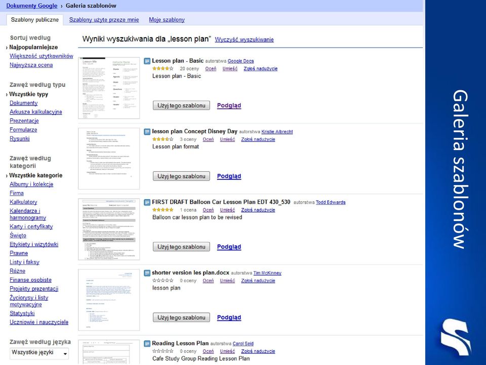Open Karty i certyfikaty category

[31, 227]
